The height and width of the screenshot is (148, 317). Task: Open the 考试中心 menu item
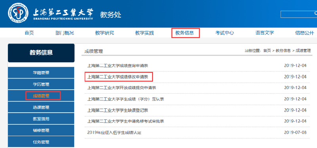[225, 33]
